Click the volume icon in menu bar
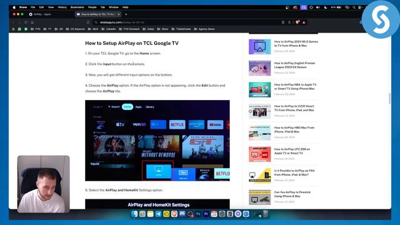The image size is (400, 225). [x=318, y=7]
